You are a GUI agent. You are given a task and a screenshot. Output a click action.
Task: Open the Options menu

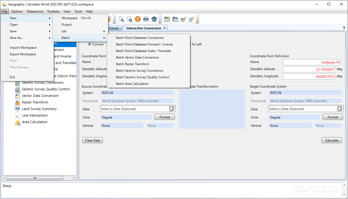(17, 11)
